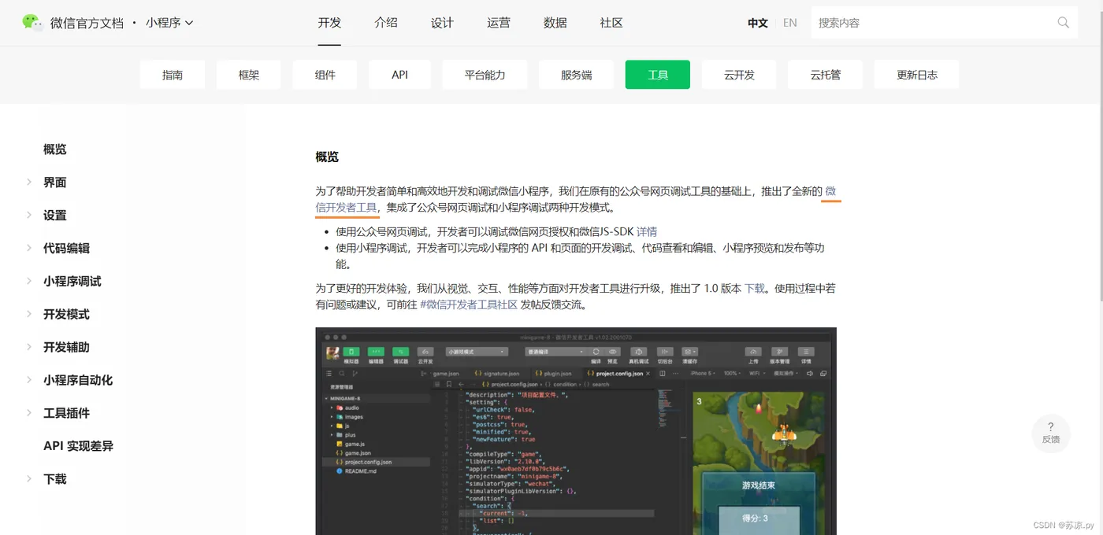Image resolution: width=1103 pixels, height=535 pixels.
Task: Open the 组件 sub-navigation button
Action: tap(325, 75)
